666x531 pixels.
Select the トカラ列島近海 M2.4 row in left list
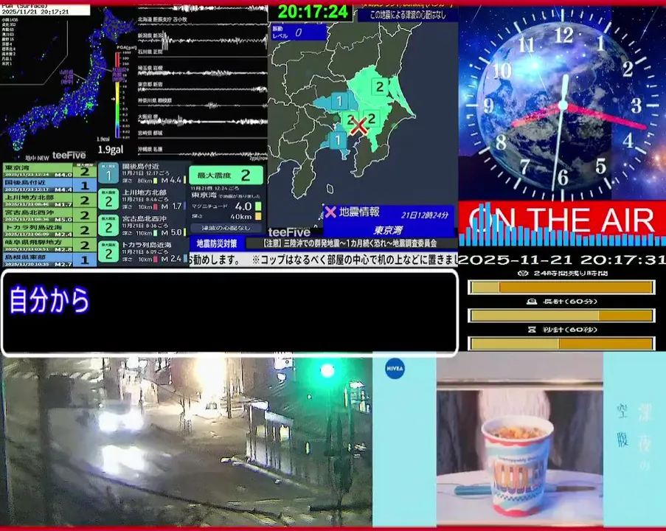pyautogui.click(x=49, y=230)
